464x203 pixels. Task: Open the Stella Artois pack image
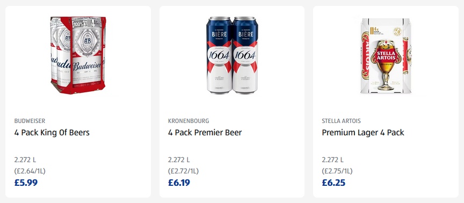386,56
